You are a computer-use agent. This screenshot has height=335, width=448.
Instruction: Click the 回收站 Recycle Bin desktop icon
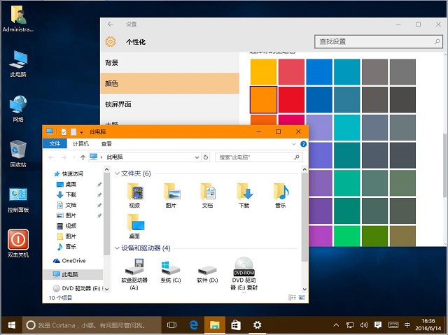[18, 149]
